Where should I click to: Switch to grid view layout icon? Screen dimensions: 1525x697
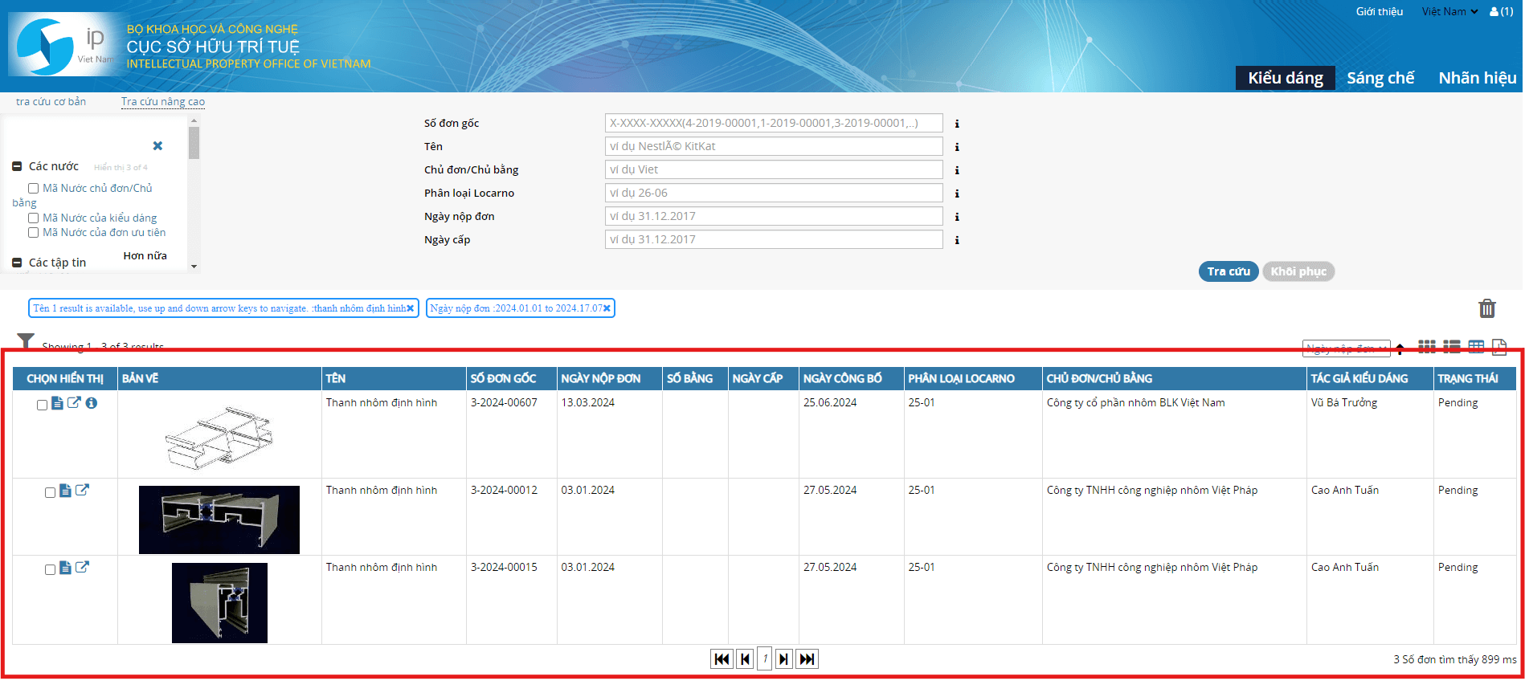[x=1426, y=347]
